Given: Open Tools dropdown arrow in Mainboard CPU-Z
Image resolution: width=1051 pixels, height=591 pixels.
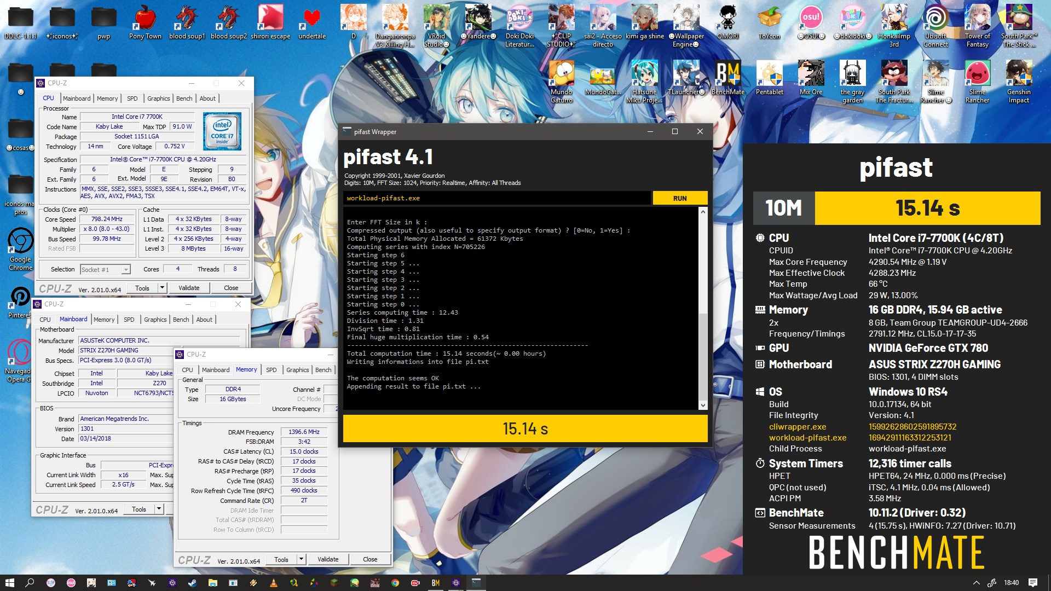Looking at the screenshot, I should pyautogui.click(x=159, y=509).
